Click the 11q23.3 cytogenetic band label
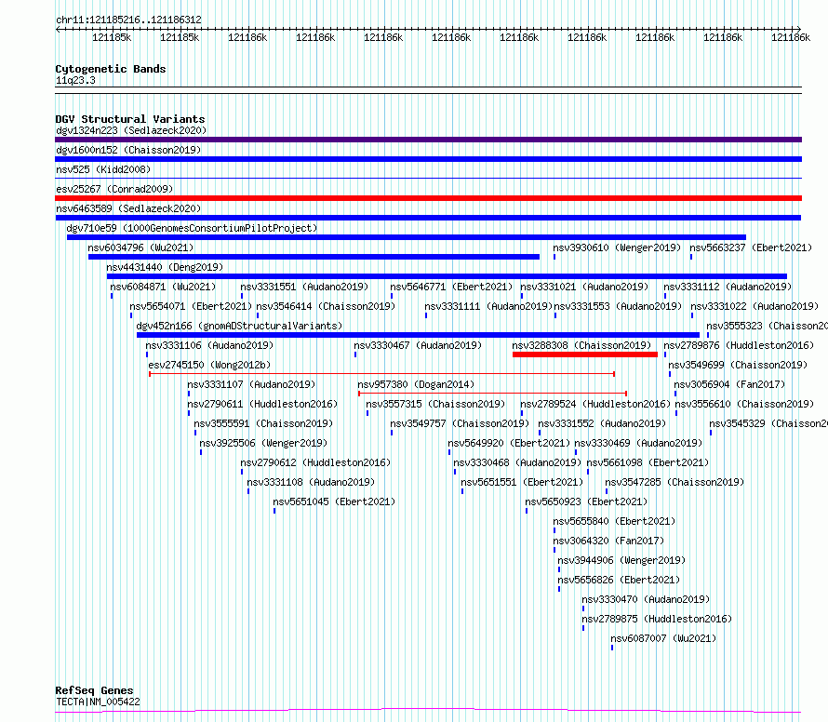This screenshot has width=828, height=722. point(75,80)
